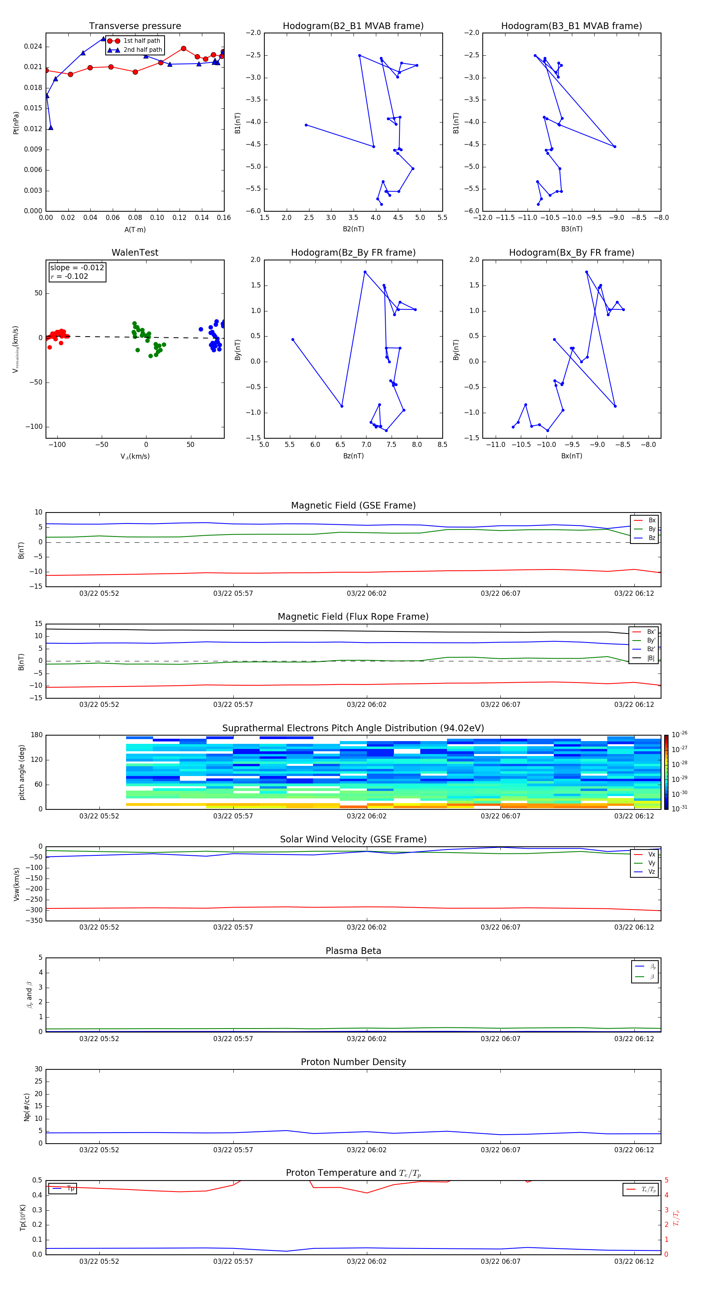707x1296 pixels.
Task: Click '03/22 06:07' tick under Solar Wind Velocity plot
Action: 500,927
